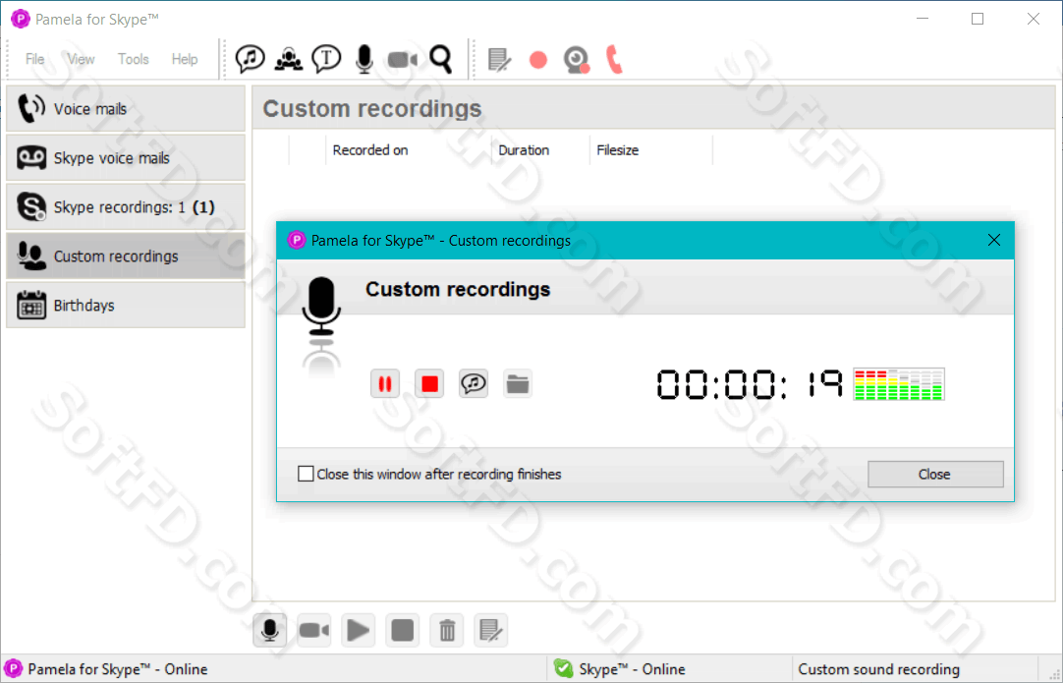Click the audio level meter
The image size is (1063, 683).
898,384
